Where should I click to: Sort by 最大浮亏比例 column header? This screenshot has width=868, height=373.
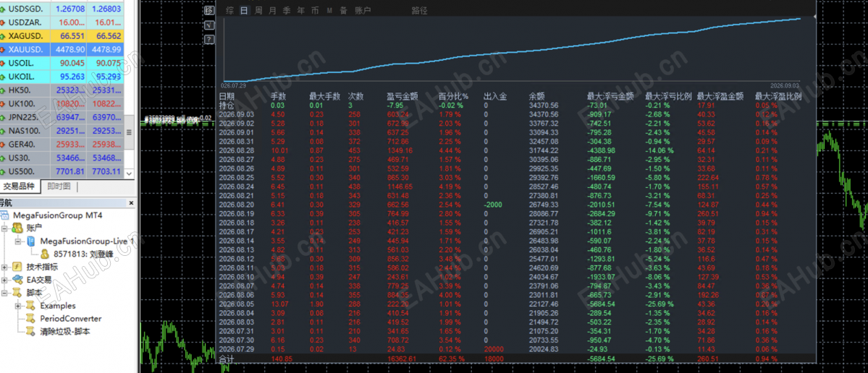click(668, 97)
